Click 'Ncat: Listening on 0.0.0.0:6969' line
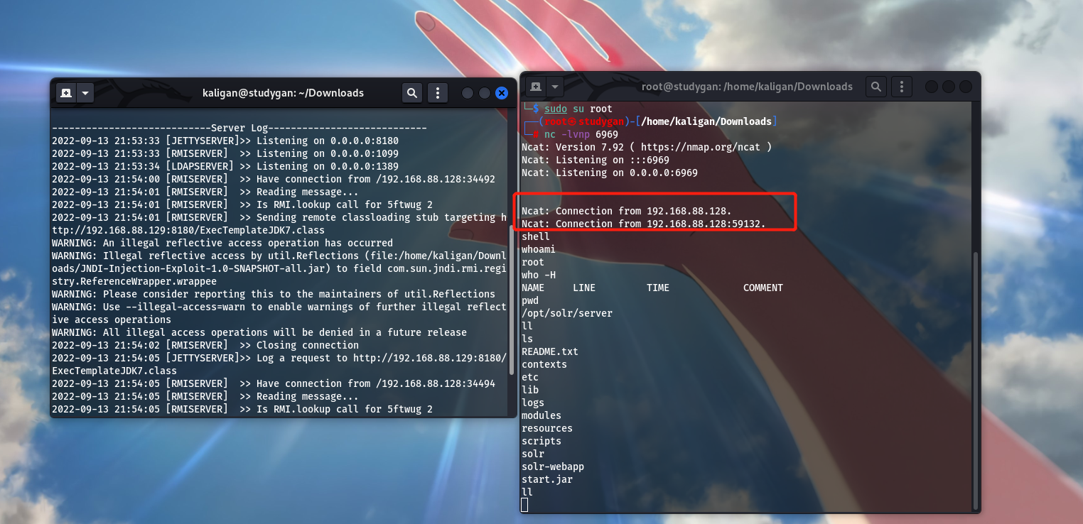Screen dimensions: 1083x524 tap(610, 173)
